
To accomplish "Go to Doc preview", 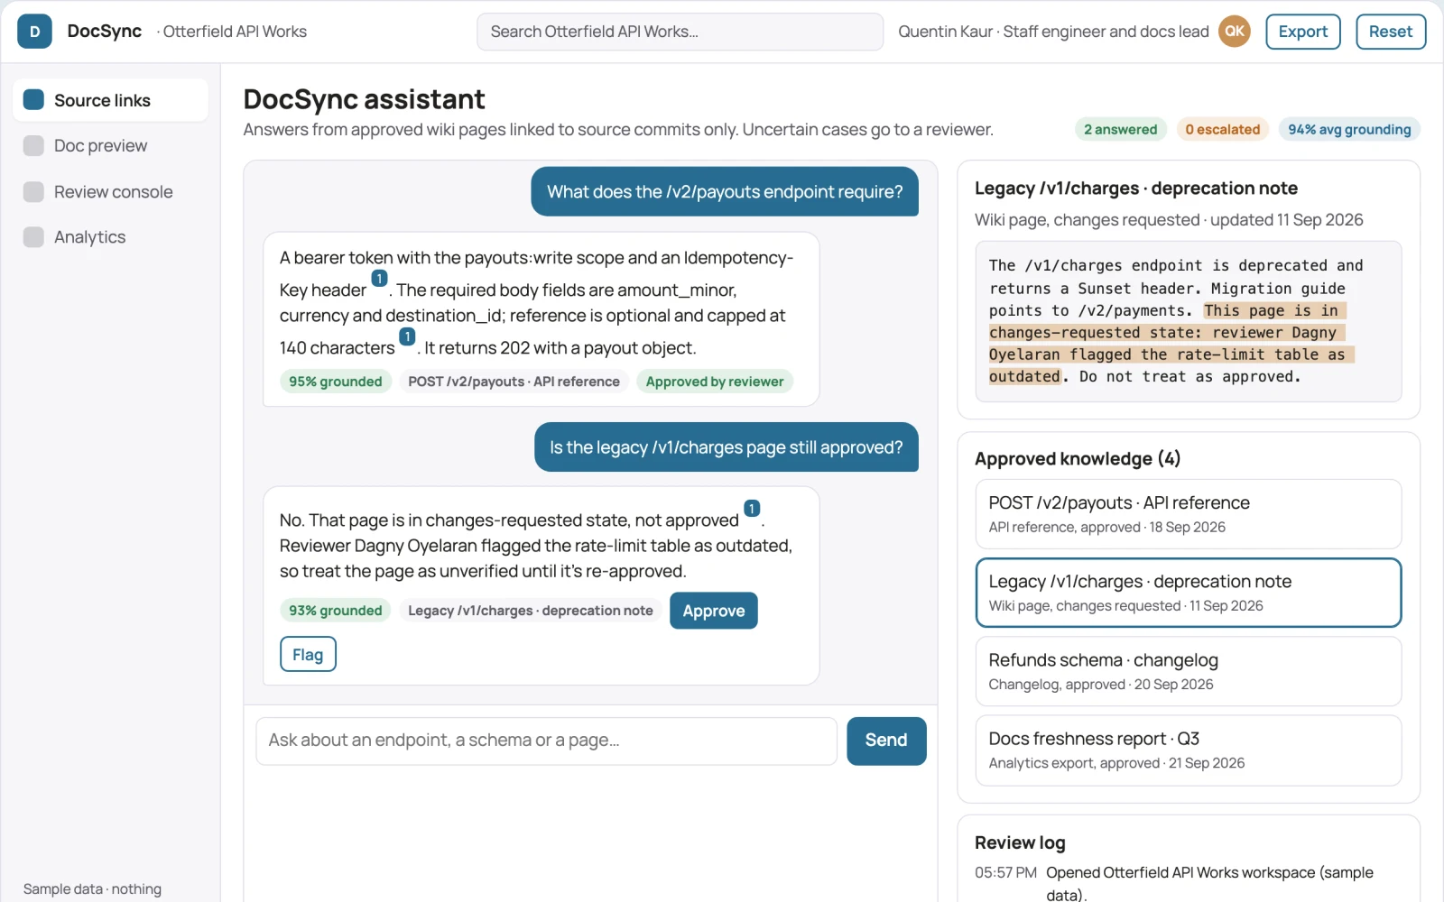I will pyautogui.click(x=110, y=146).
